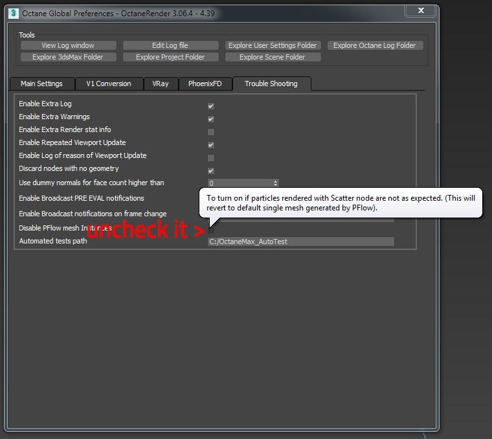Click Enable Broadcast PRE EVAL notifications label

[x=82, y=198]
